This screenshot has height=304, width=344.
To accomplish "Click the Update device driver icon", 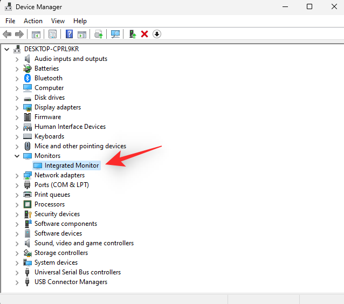I will pos(132,34).
